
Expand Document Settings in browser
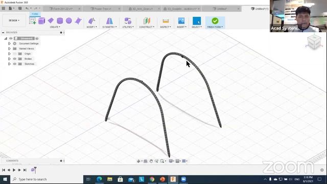(9, 43)
